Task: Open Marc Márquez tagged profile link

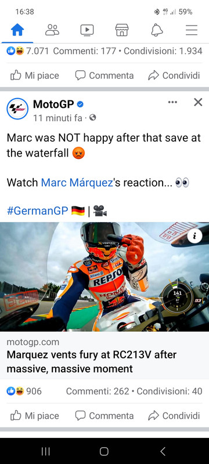Action: (77, 183)
